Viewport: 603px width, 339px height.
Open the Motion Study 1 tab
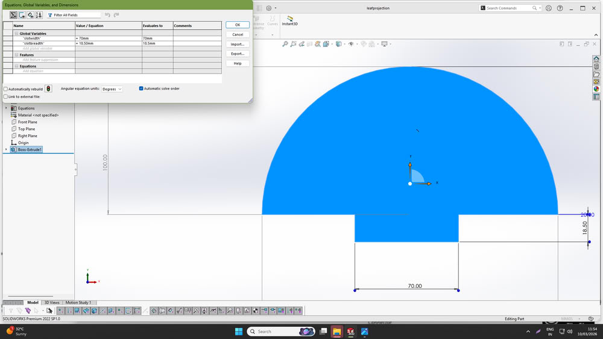coord(78,302)
